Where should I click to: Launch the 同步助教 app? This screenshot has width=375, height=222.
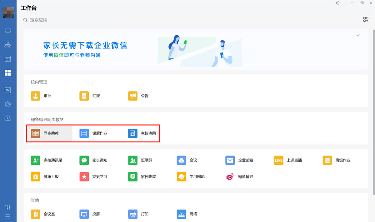tap(45, 133)
